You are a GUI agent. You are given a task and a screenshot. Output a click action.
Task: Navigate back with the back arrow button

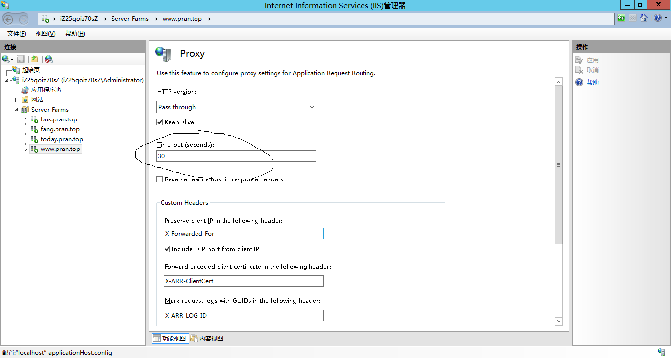[x=8, y=19]
